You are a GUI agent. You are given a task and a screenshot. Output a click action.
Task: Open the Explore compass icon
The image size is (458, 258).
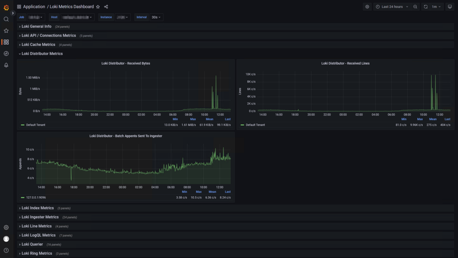tap(6, 54)
